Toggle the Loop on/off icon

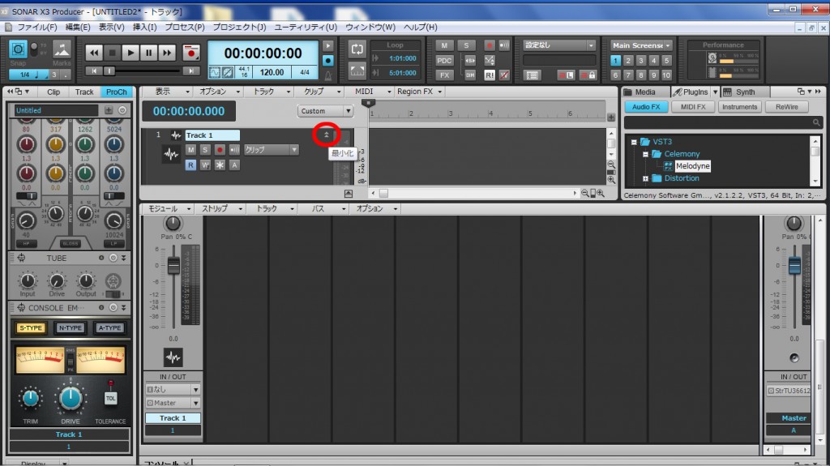(357, 49)
